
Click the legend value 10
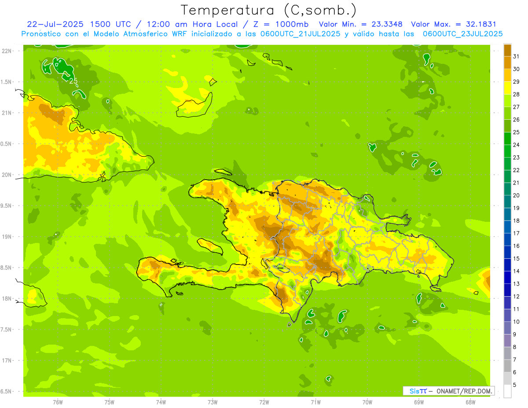click(x=516, y=322)
